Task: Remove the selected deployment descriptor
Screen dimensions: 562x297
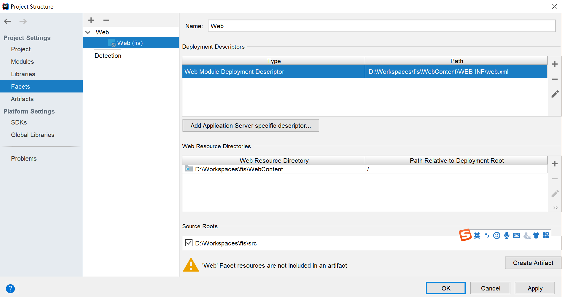Action: [555, 79]
